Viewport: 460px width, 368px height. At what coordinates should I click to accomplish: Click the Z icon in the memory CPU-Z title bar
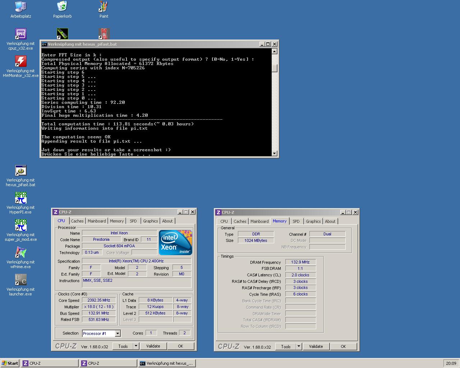(x=218, y=212)
